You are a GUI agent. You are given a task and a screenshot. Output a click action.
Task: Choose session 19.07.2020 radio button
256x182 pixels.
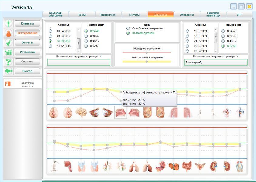(187, 31)
